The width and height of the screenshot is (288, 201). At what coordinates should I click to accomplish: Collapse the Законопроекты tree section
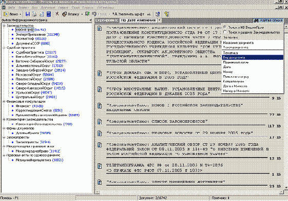(x=4, y=137)
